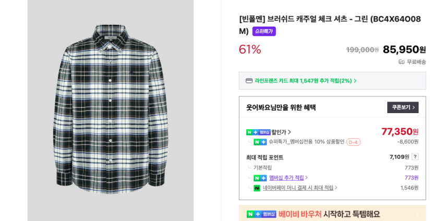Click the 빈폴멘 product title text
The width and height of the screenshot is (443, 221).
click(x=330, y=24)
